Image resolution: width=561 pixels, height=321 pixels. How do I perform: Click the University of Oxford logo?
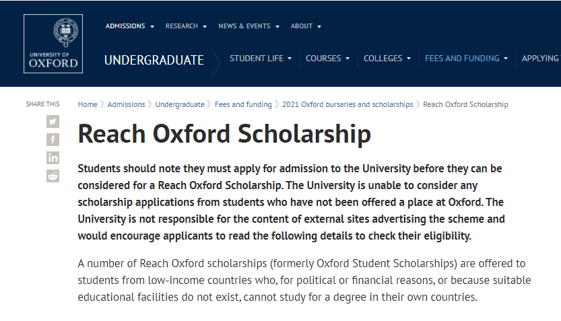[x=53, y=44]
